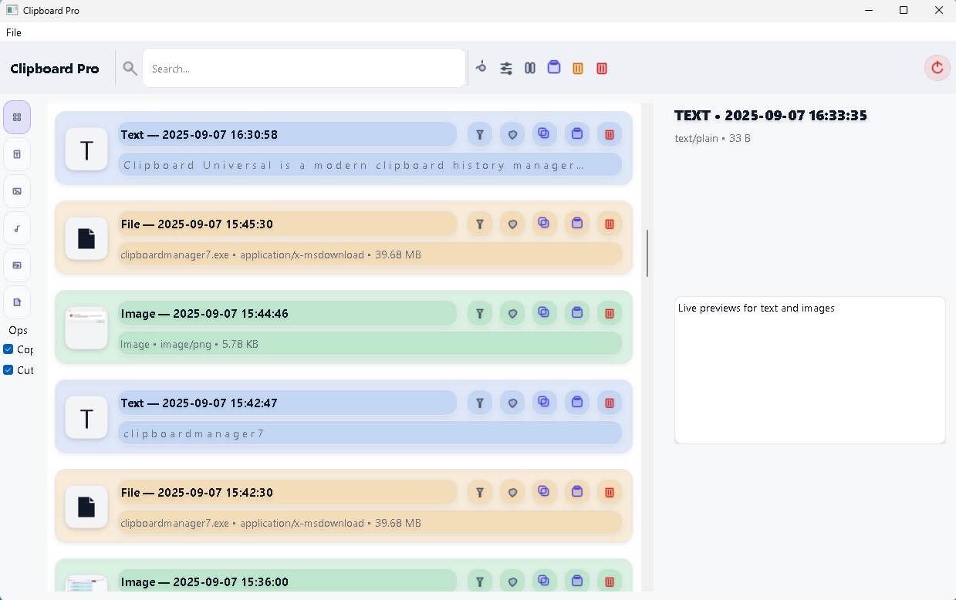This screenshot has height=600, width=956.
Task: Favorite the File 15:45:30 entry with heart
Action: pos(512,224)
